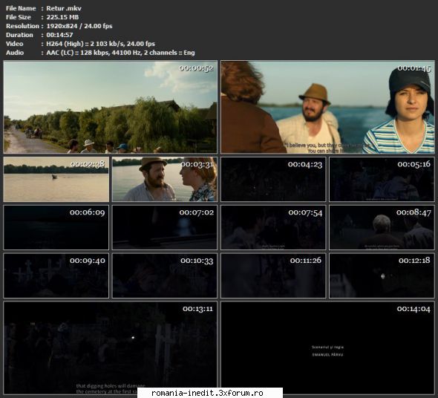Select the cemetery crosses frame at 00:09:40

[x=56, y=275]
